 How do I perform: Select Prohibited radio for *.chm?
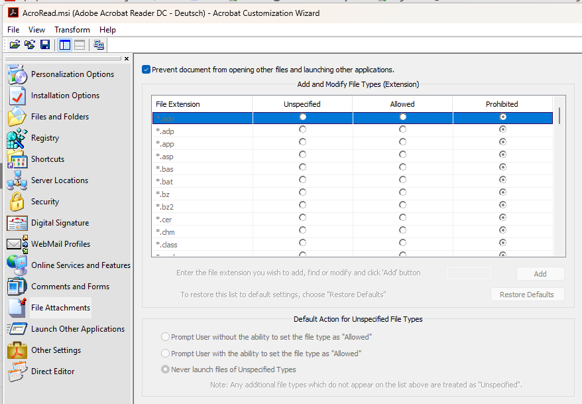(503, 230)
